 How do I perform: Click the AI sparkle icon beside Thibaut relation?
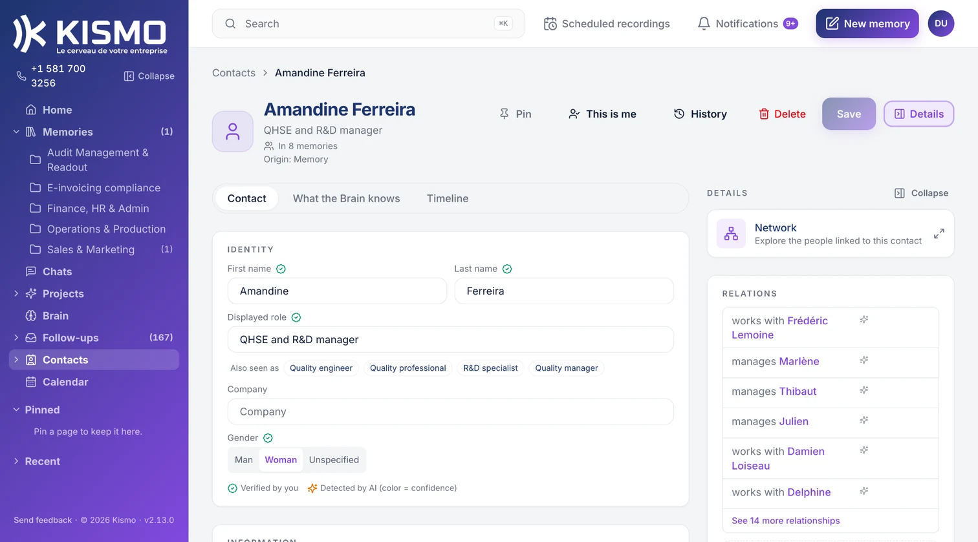pyautogui.click(x=864, y=390)
